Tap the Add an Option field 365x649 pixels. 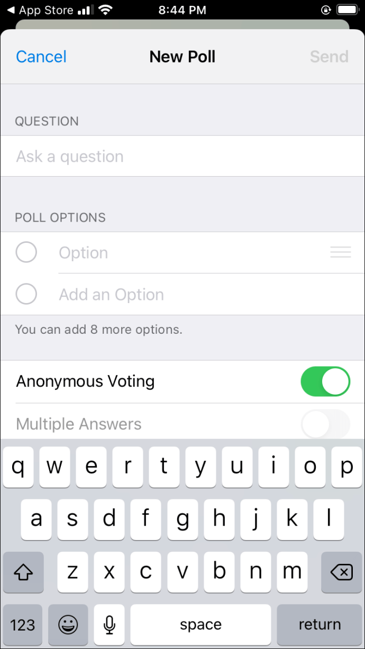(x=201, y=295)
